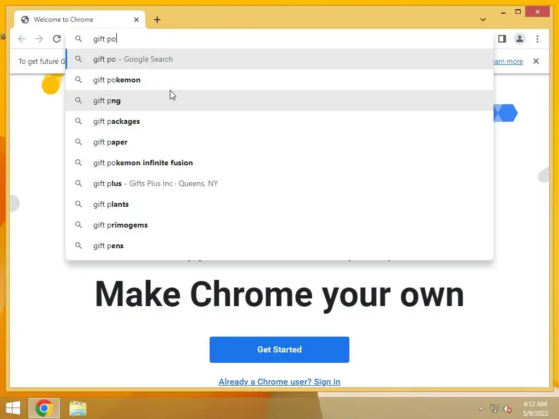The height and width of the screenshot is (419, 559).
Task: Open File Explorer from the taskbar
Action: [78, 408]
